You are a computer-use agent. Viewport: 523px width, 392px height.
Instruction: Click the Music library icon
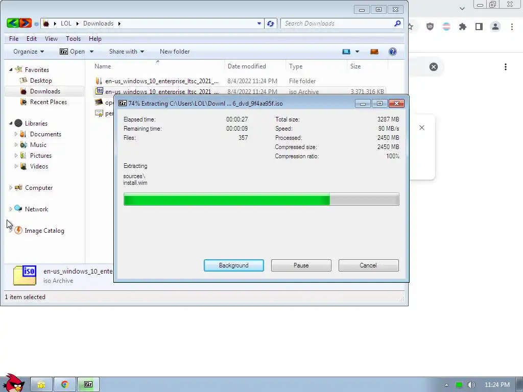tap(23, 144)
